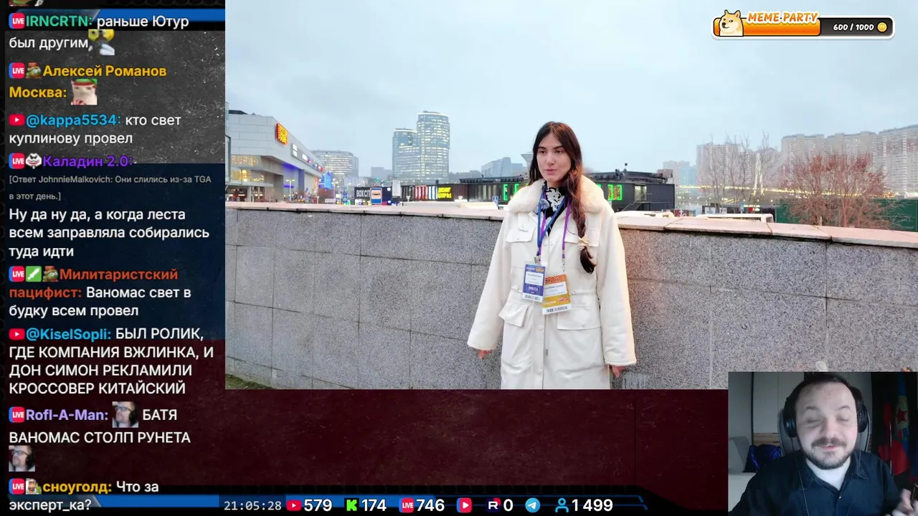Screen dimensions: 918x516
Task: Click the LIVE count 746
Action: click(x=430, y=505)
